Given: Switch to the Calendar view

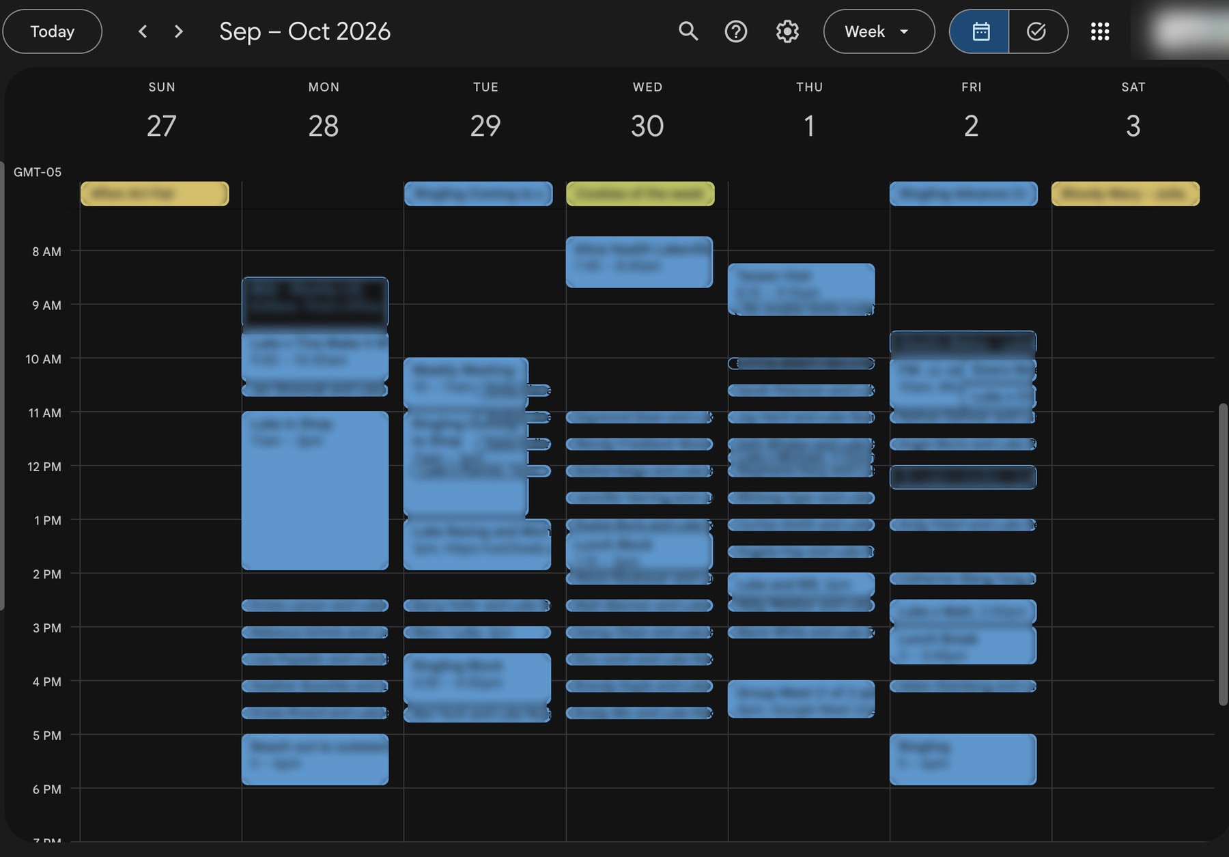Looking at the screenshot, I should 980,31.
